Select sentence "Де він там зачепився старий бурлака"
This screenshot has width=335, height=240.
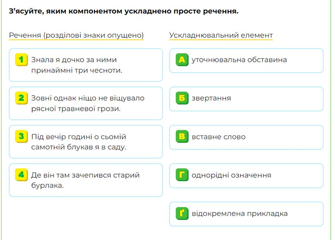click(86, 180)
